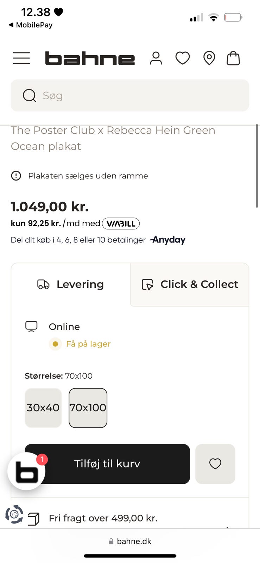This screenshot has width=260, height=563.
Task: Open the shopping bag cart
Action: coord(233,58)
